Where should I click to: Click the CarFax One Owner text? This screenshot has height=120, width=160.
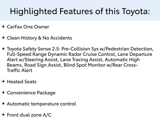(x=28, y=27)
